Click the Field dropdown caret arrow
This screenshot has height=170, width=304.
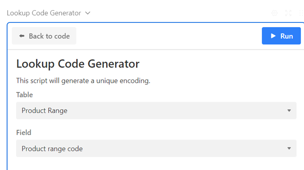[289, 148]
